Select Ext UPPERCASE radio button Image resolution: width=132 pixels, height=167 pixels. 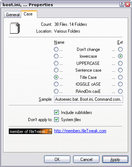pyautogui.click(x=120, y=63)
